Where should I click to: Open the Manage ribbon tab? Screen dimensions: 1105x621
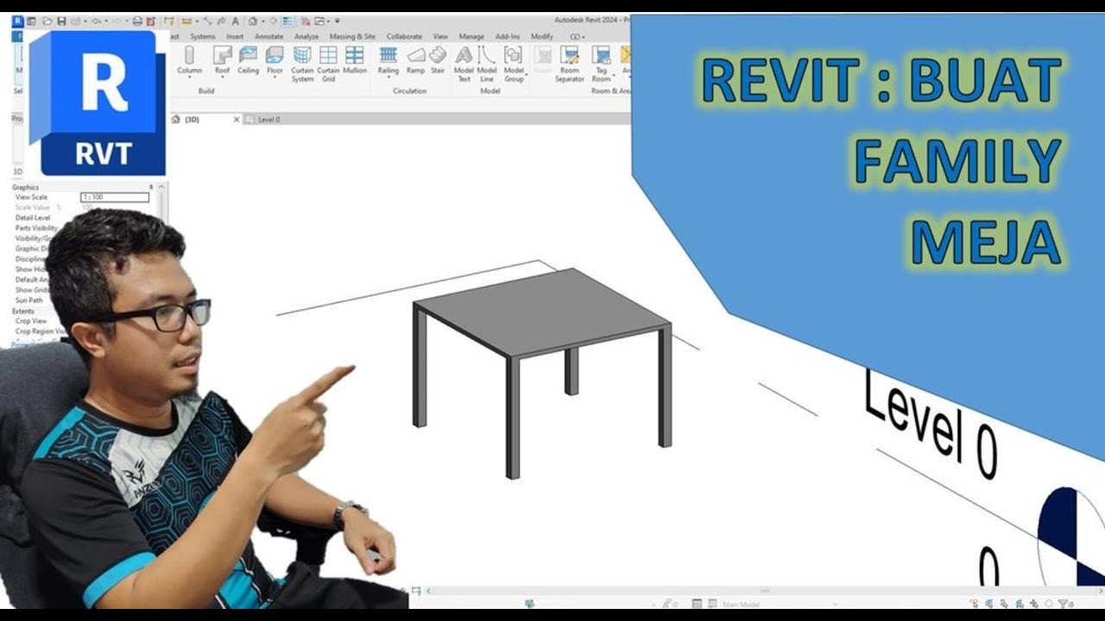pos(471,36)
